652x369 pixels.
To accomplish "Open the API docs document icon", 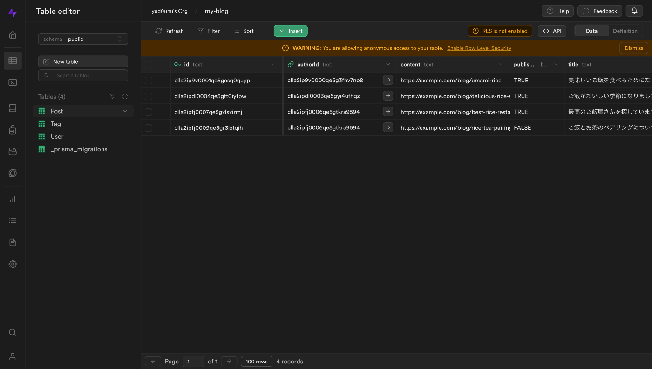I will pyautogui.click(x=13, y=242).
